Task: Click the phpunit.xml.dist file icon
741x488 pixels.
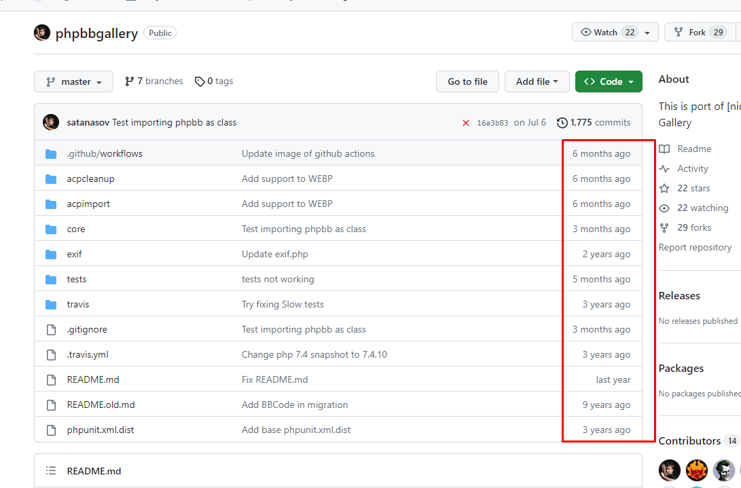Action: pos(51,430)
